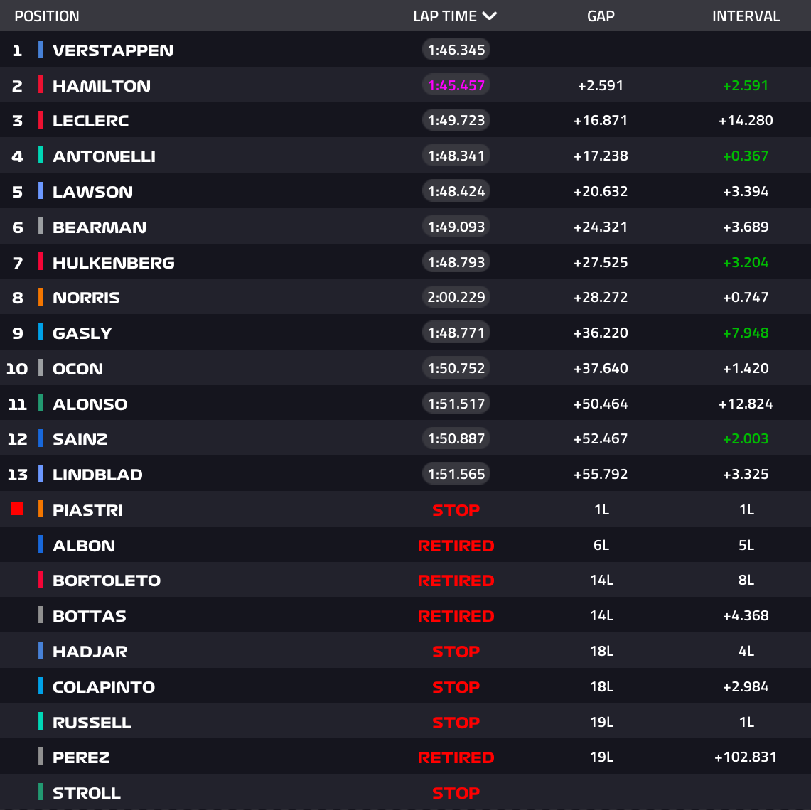
Task: Click the red STOP status for Piastri
Action: point(456,510)
